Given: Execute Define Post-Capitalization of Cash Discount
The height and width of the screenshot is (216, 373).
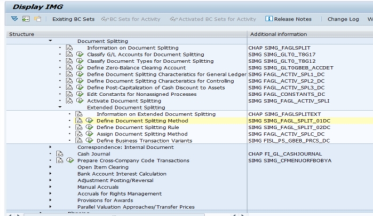Looking at the screenshot, I should pyautogui.click(x=80, y=88).
